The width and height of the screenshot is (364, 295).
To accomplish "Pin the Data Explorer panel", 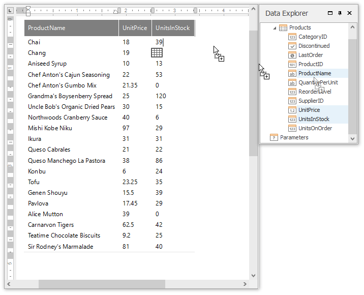I will point(340,13).
